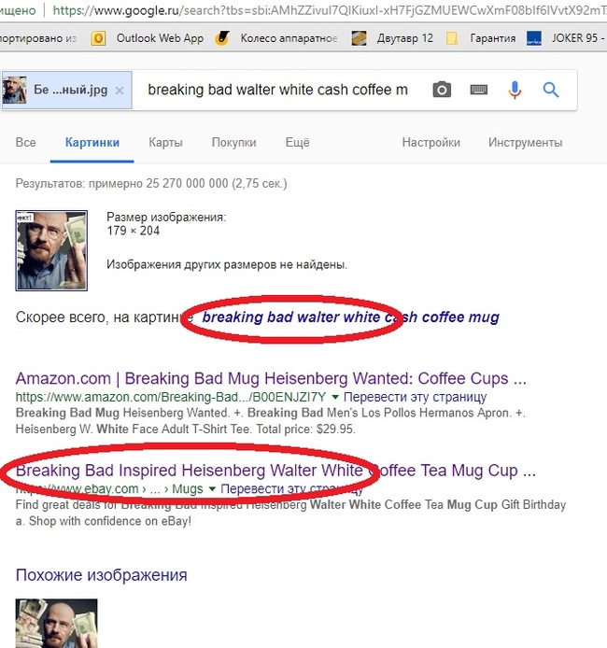This screenshot has width=607, height=648.
Task: Translate the Amazon result page
Action: [x=415, y=397]
